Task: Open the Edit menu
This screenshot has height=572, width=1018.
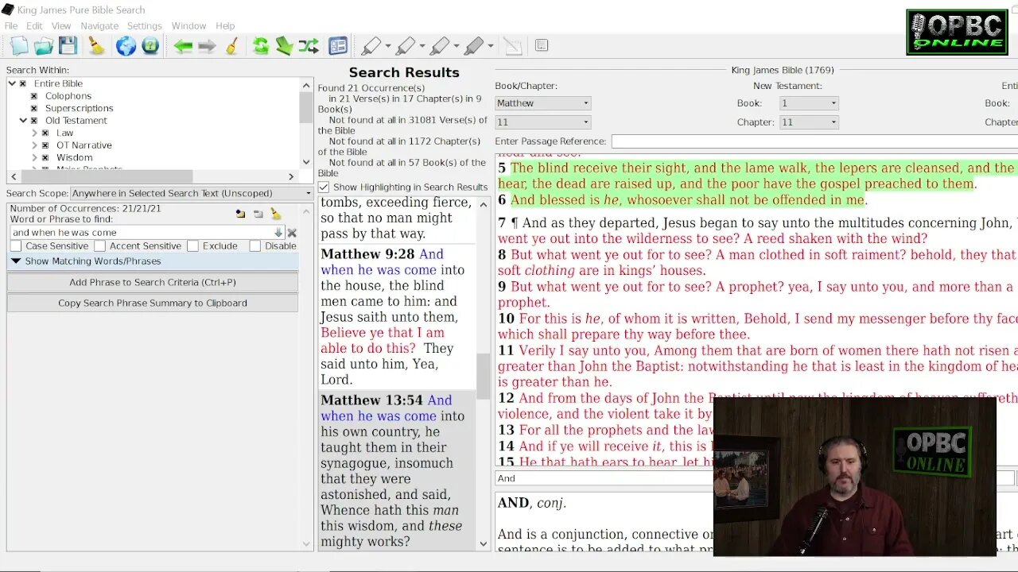Action: pos(34,26)
